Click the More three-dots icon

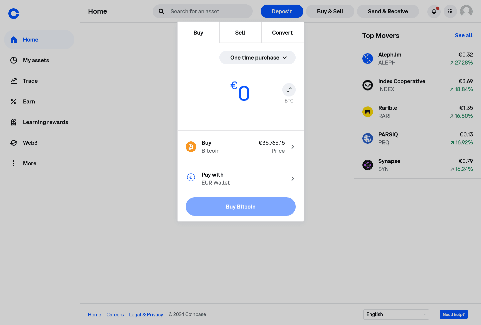click(x=14, y=163)
